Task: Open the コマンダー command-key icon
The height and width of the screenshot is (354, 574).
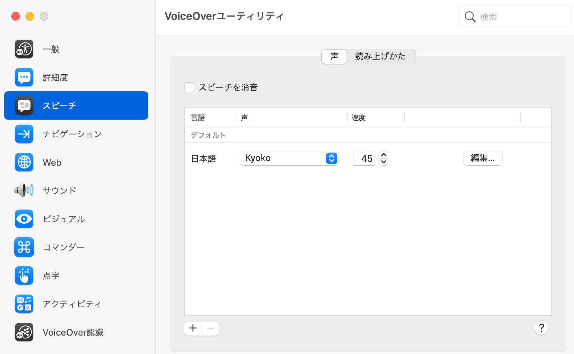Action: point(24,247)
